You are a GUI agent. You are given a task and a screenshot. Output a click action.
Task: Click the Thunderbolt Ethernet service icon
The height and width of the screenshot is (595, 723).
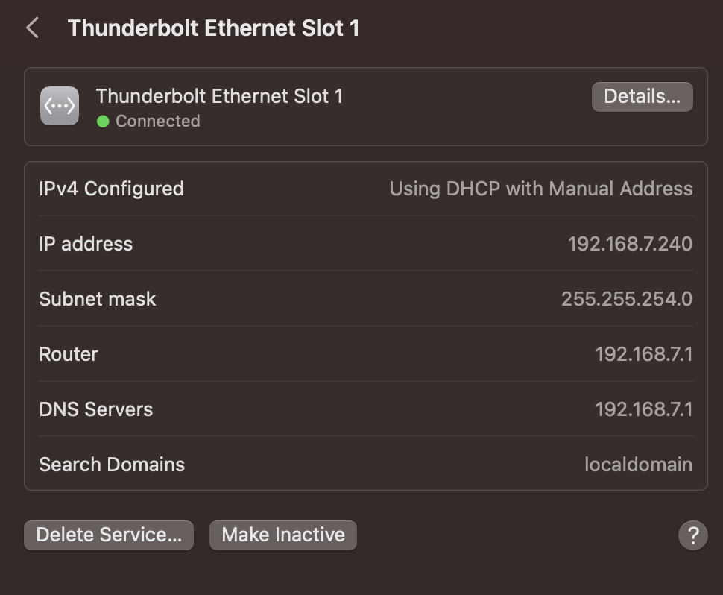60,107
